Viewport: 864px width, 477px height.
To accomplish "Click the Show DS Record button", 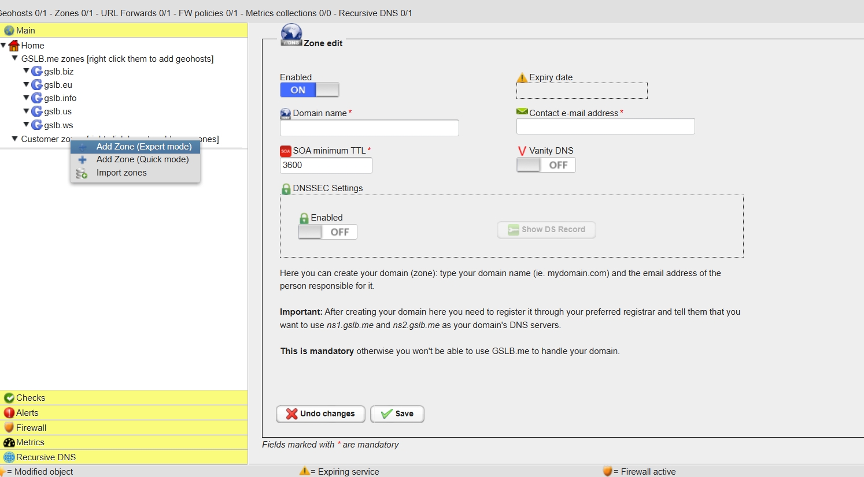I will pyautogui.click(x=547, y=230).
